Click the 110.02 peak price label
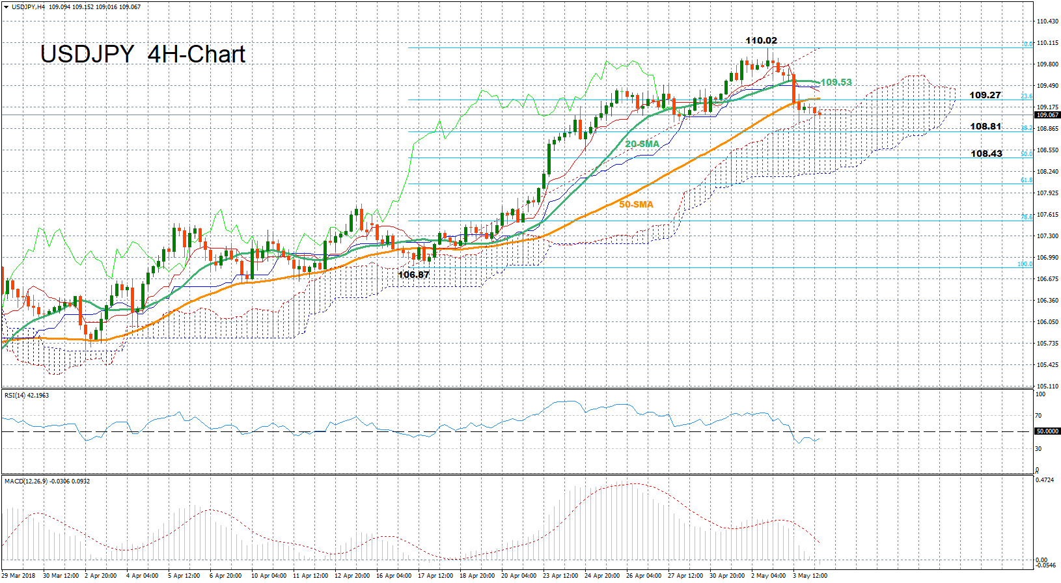The height and width of the screenshot is (583, 1061). click(x=761, y=40)
